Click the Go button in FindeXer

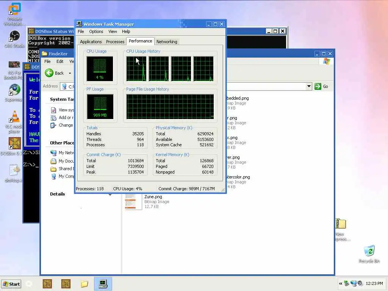click(x=321, y=86)
